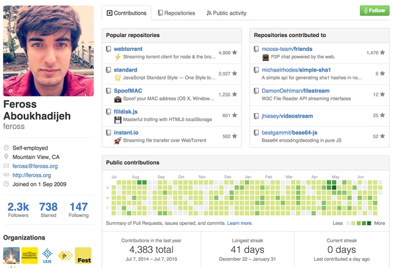This screenshot has height=268, width=397.
Task: Click the repo book icon beside standard
Action: 109,70
